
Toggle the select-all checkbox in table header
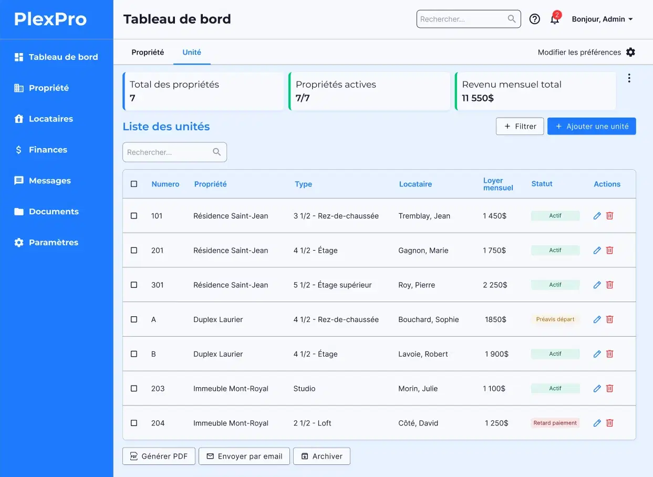(134, 184)
